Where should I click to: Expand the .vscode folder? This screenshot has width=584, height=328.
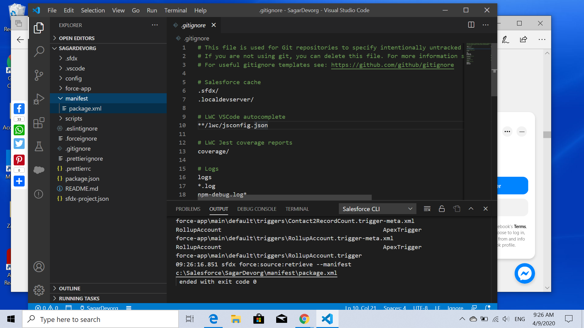tap(108, 68)
